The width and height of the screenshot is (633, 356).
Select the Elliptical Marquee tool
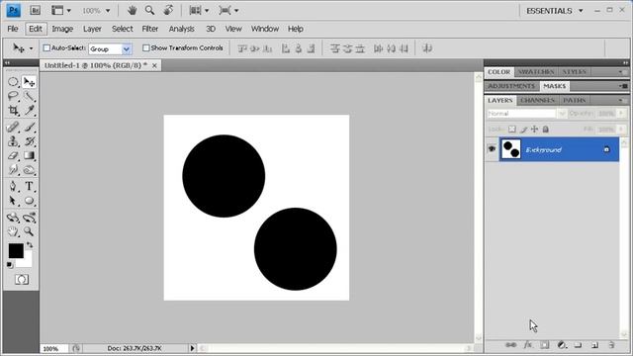tap(13, 81)
